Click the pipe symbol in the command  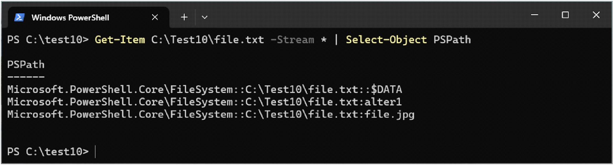[336, 40]
